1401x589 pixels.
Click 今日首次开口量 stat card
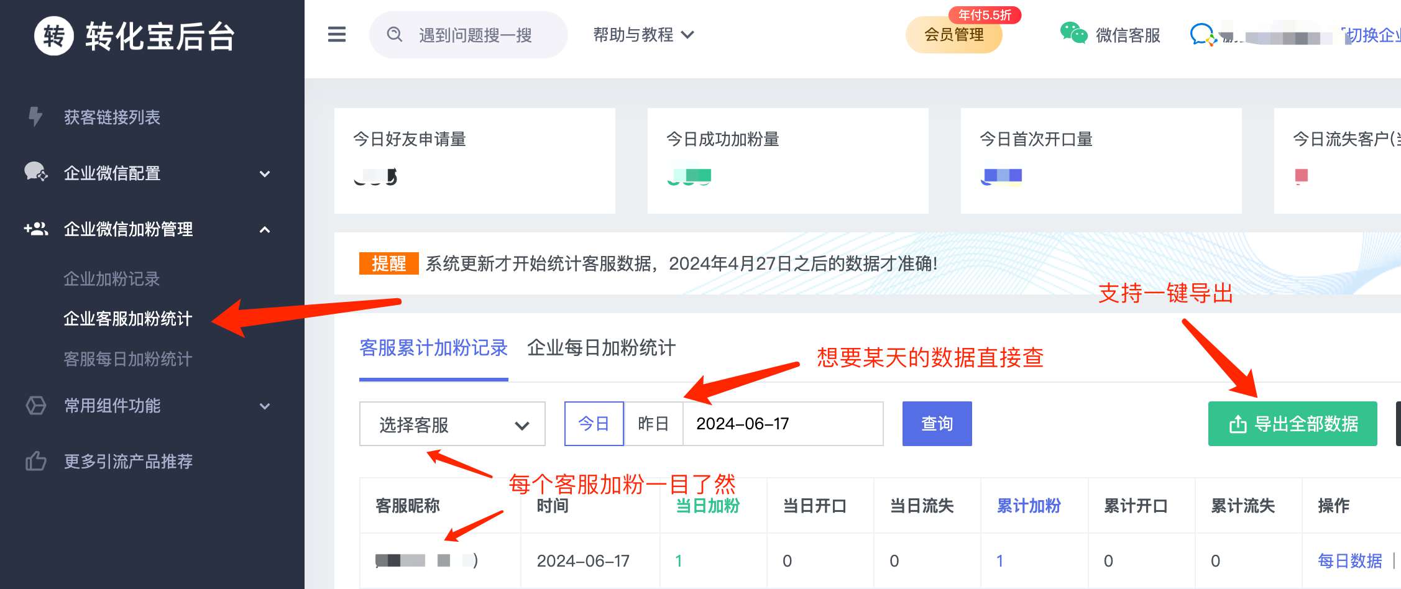[1101, 161]
